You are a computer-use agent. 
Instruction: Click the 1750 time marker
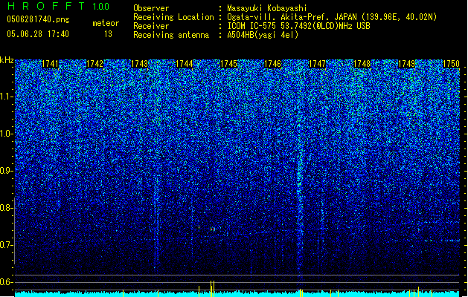[x=451, y=64]
